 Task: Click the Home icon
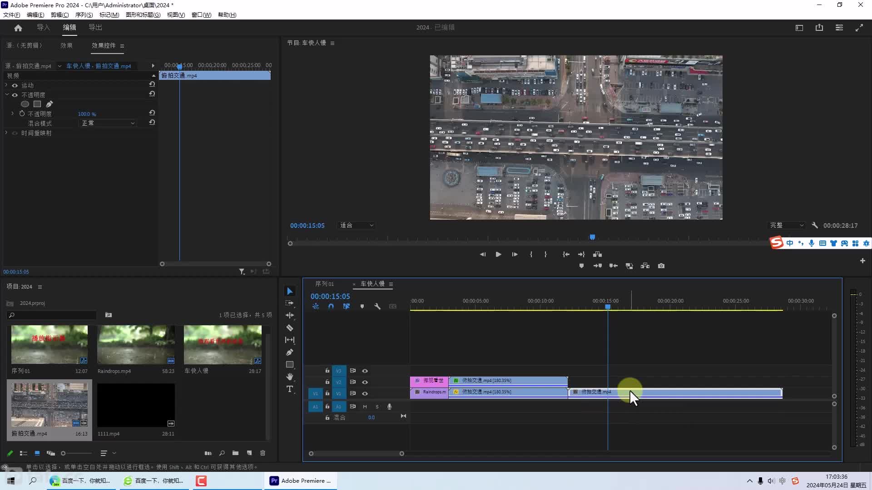(x=18, y=28)
